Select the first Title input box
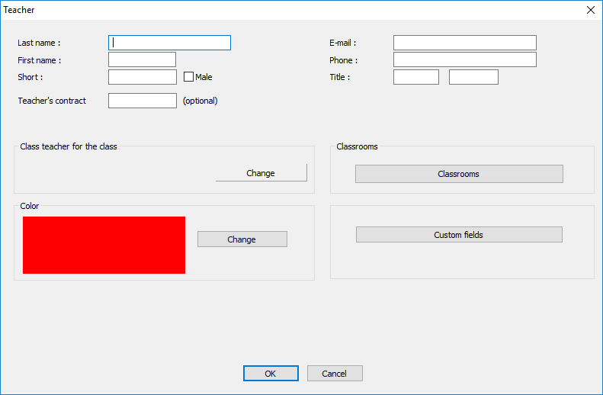 tap(415, 77)
